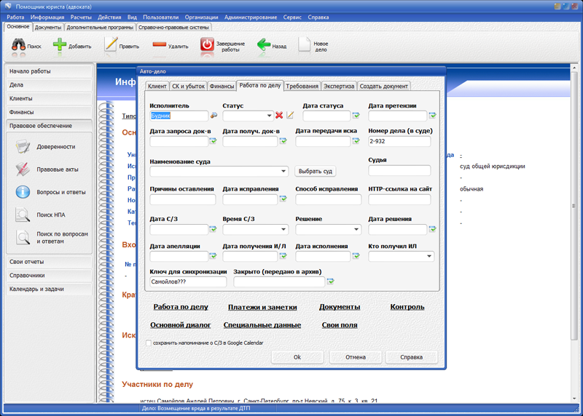Click into the Судья input field
This screenshot has width=583, height=416.
399,171
